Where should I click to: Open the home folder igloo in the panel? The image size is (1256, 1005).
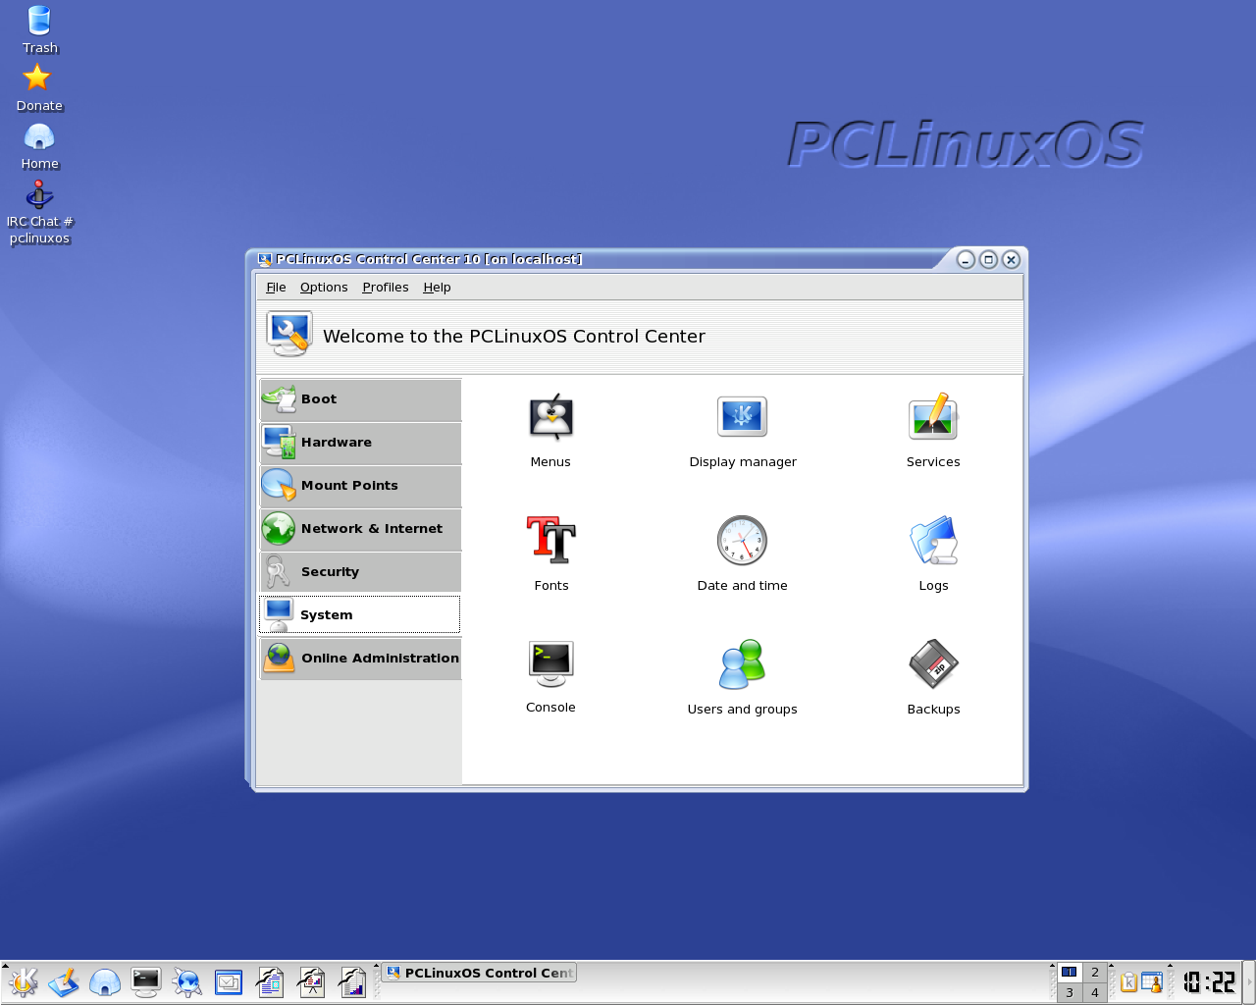[x=105, y=982]
